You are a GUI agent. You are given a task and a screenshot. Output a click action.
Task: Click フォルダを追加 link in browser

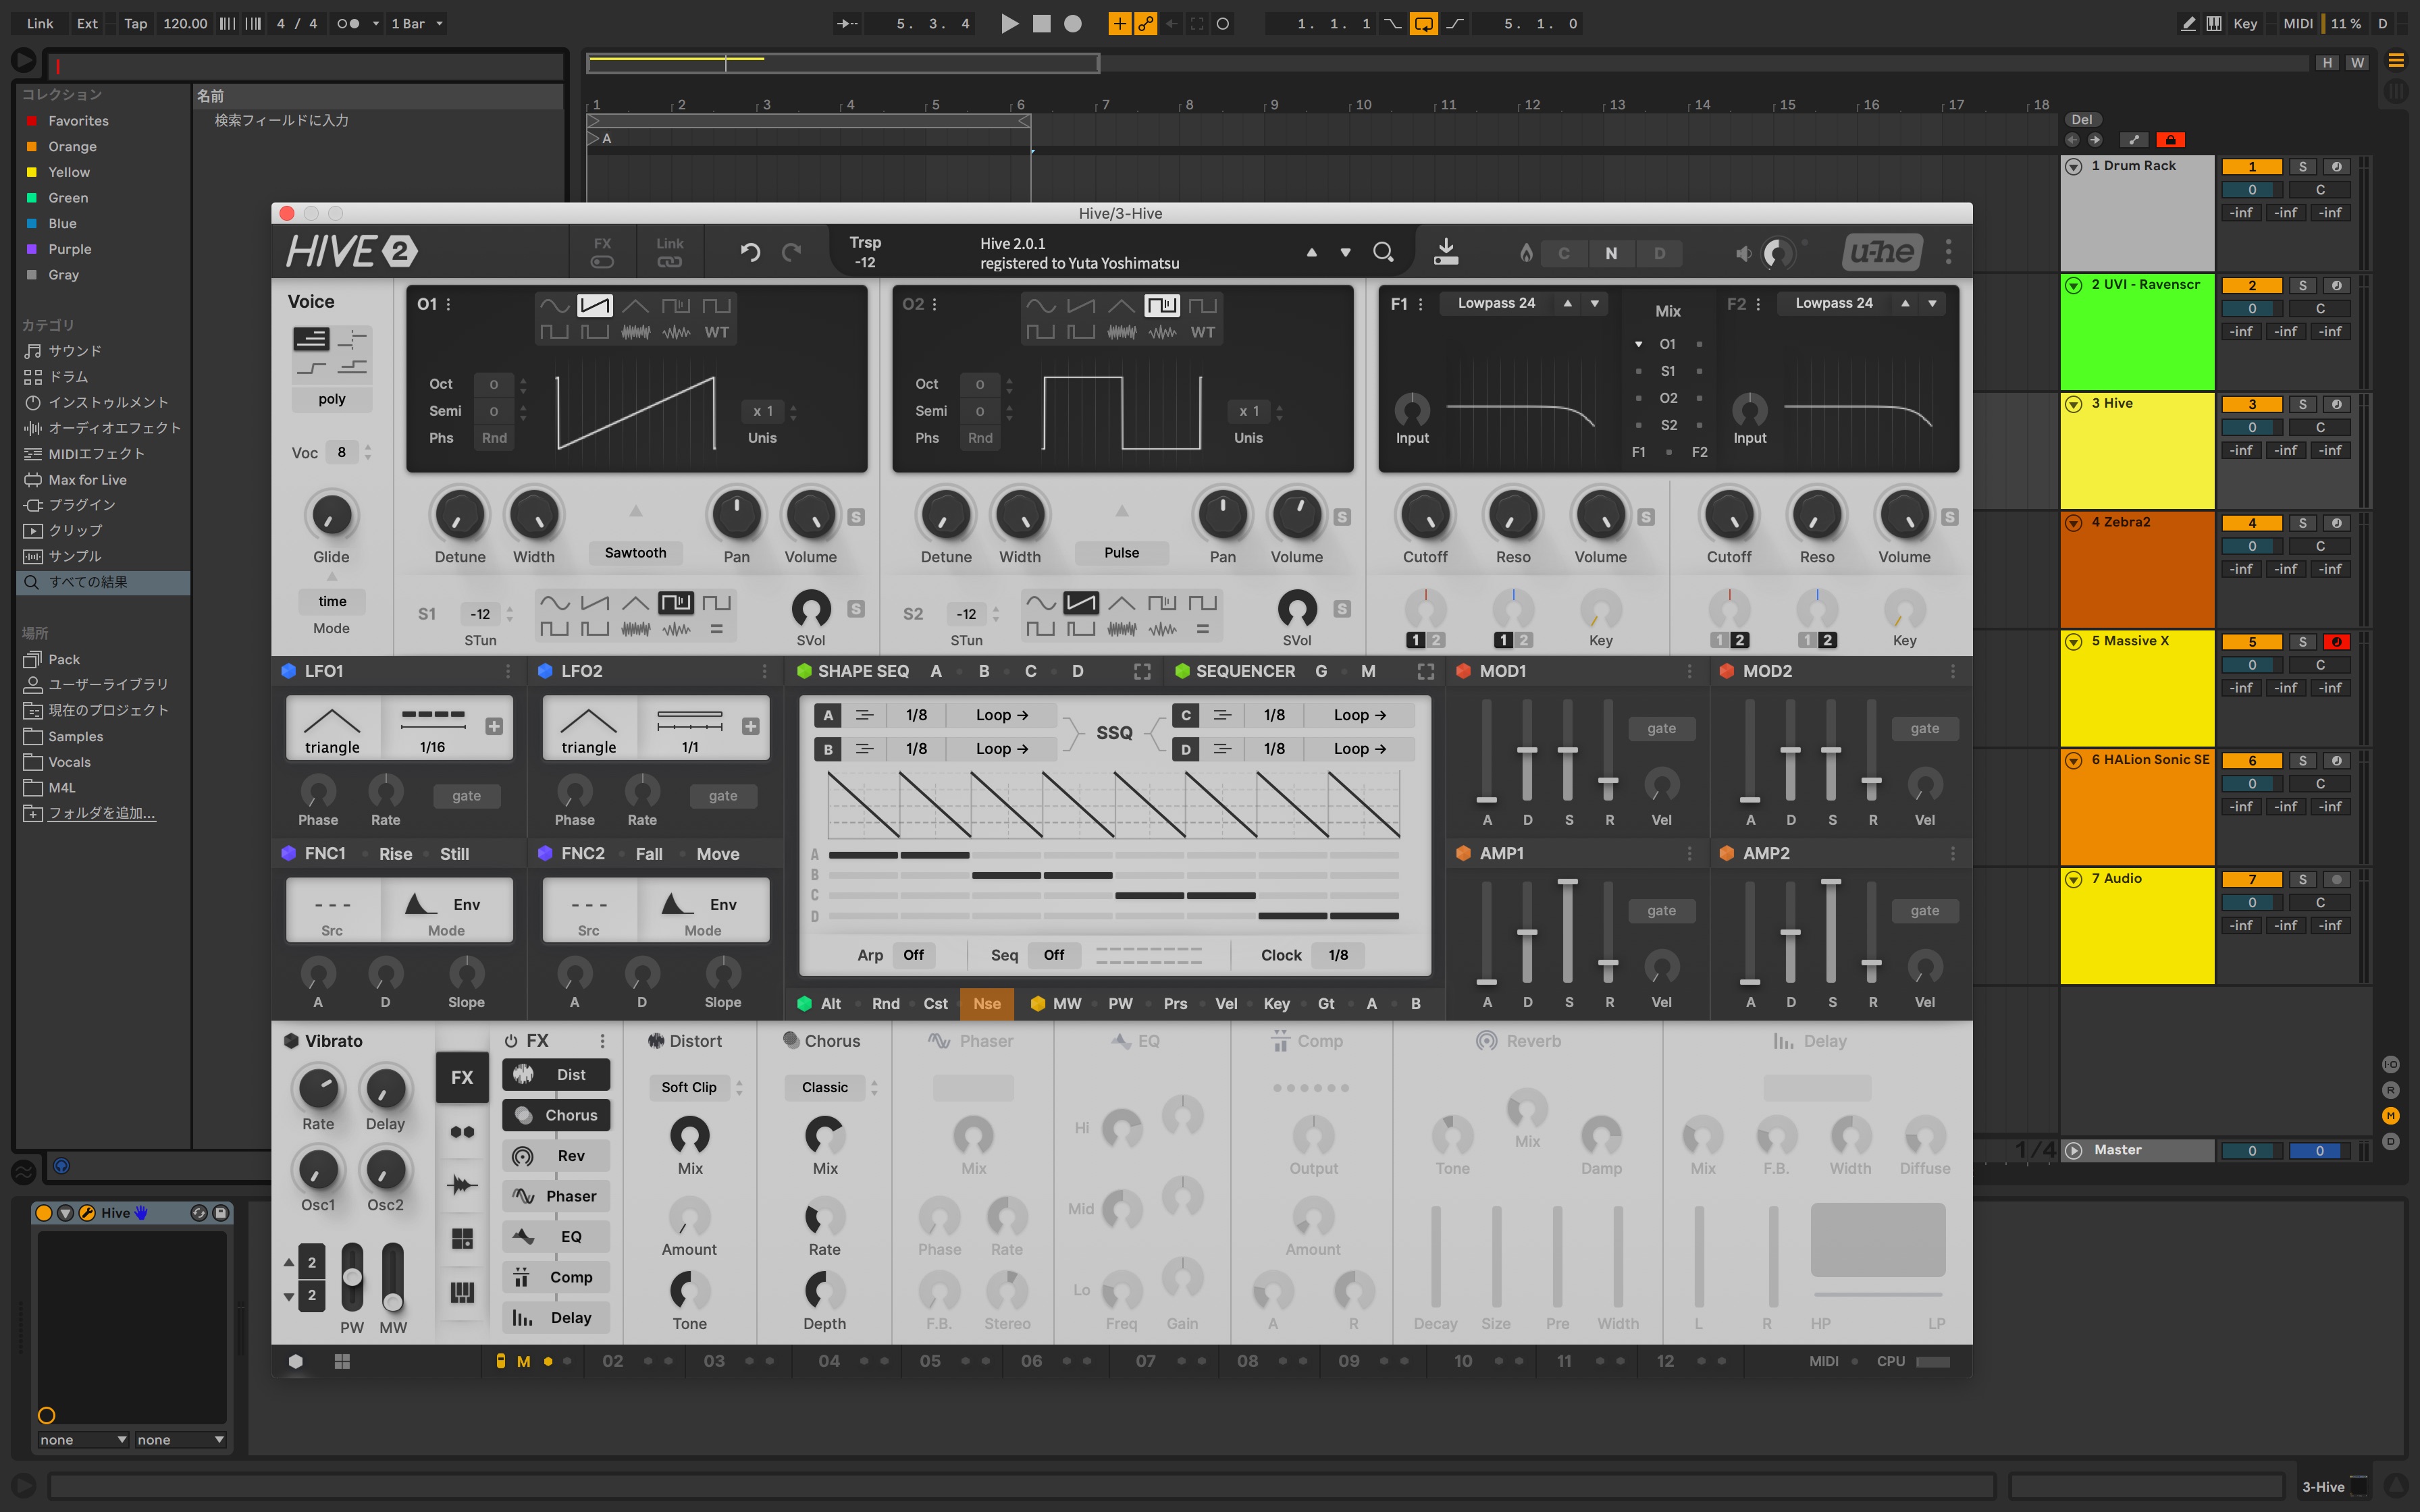click(102, 813)
